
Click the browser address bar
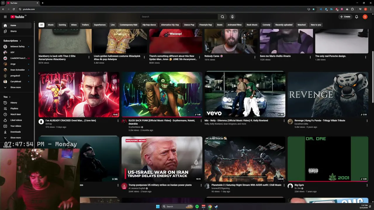tap(164, 9)
